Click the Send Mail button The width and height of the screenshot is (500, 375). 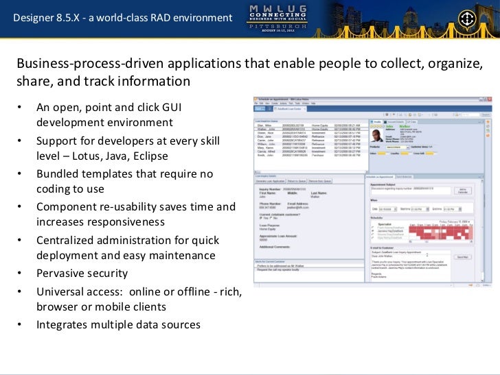click(463, 257)
